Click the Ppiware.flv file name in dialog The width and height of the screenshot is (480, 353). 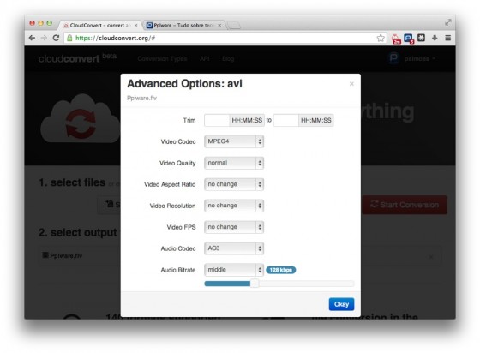tap(141, 98)
